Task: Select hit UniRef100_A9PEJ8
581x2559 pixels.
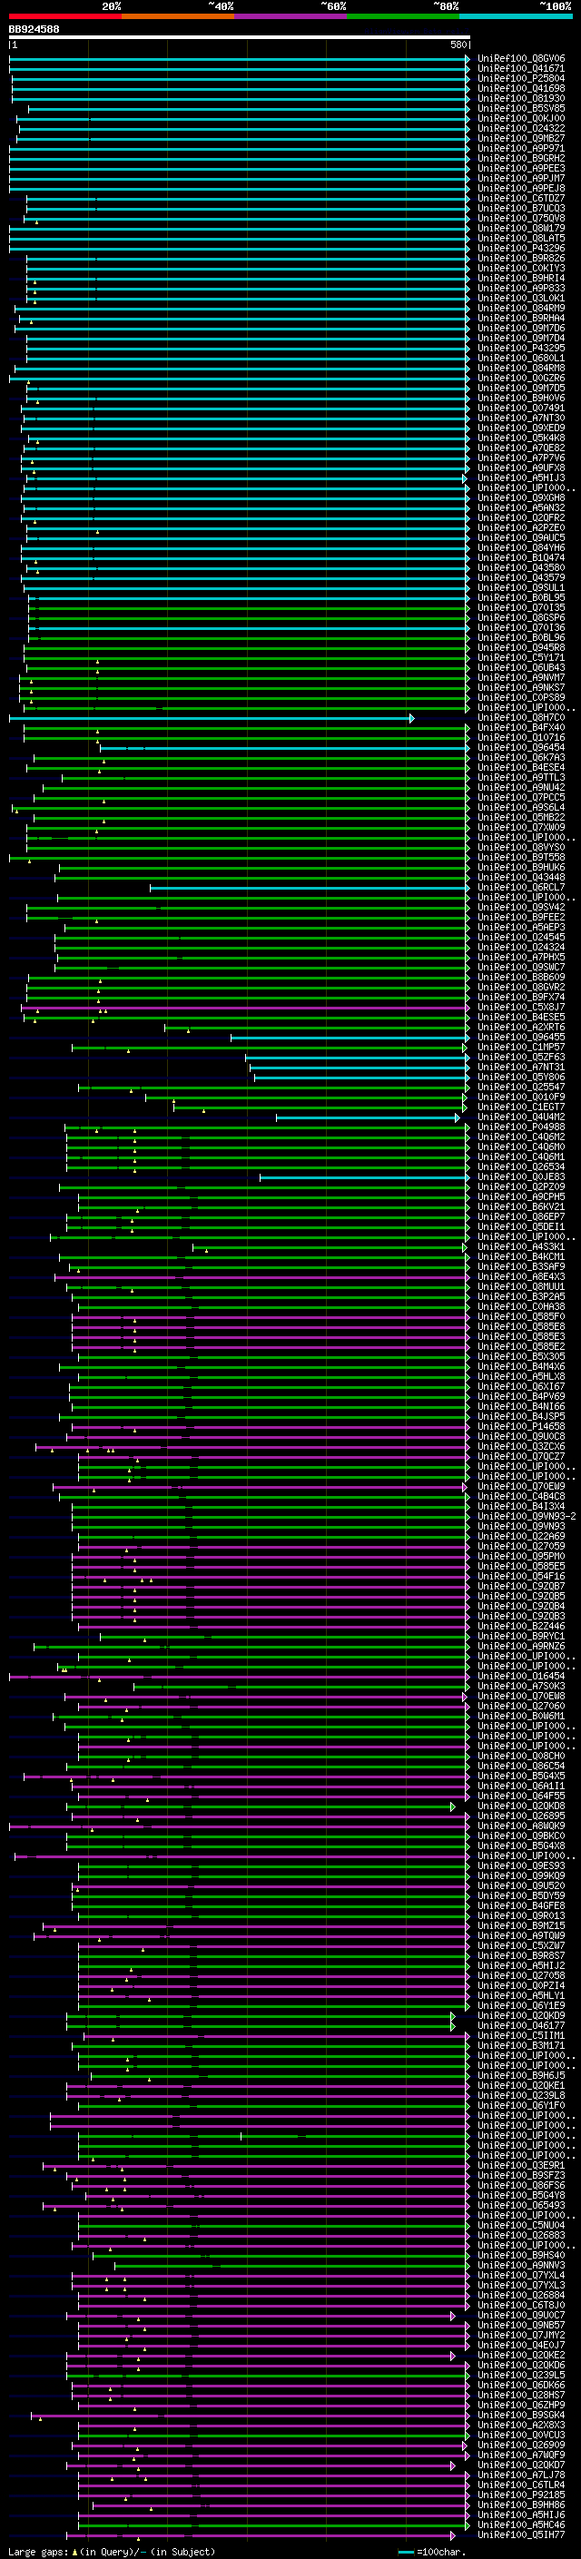Action: [x=520, y=188]
